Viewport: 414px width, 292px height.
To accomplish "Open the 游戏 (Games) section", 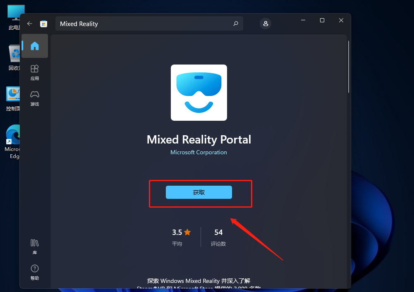I will [x=35, y=98].
